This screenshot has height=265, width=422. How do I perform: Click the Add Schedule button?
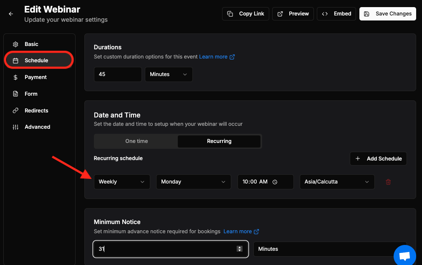(378, 158)
